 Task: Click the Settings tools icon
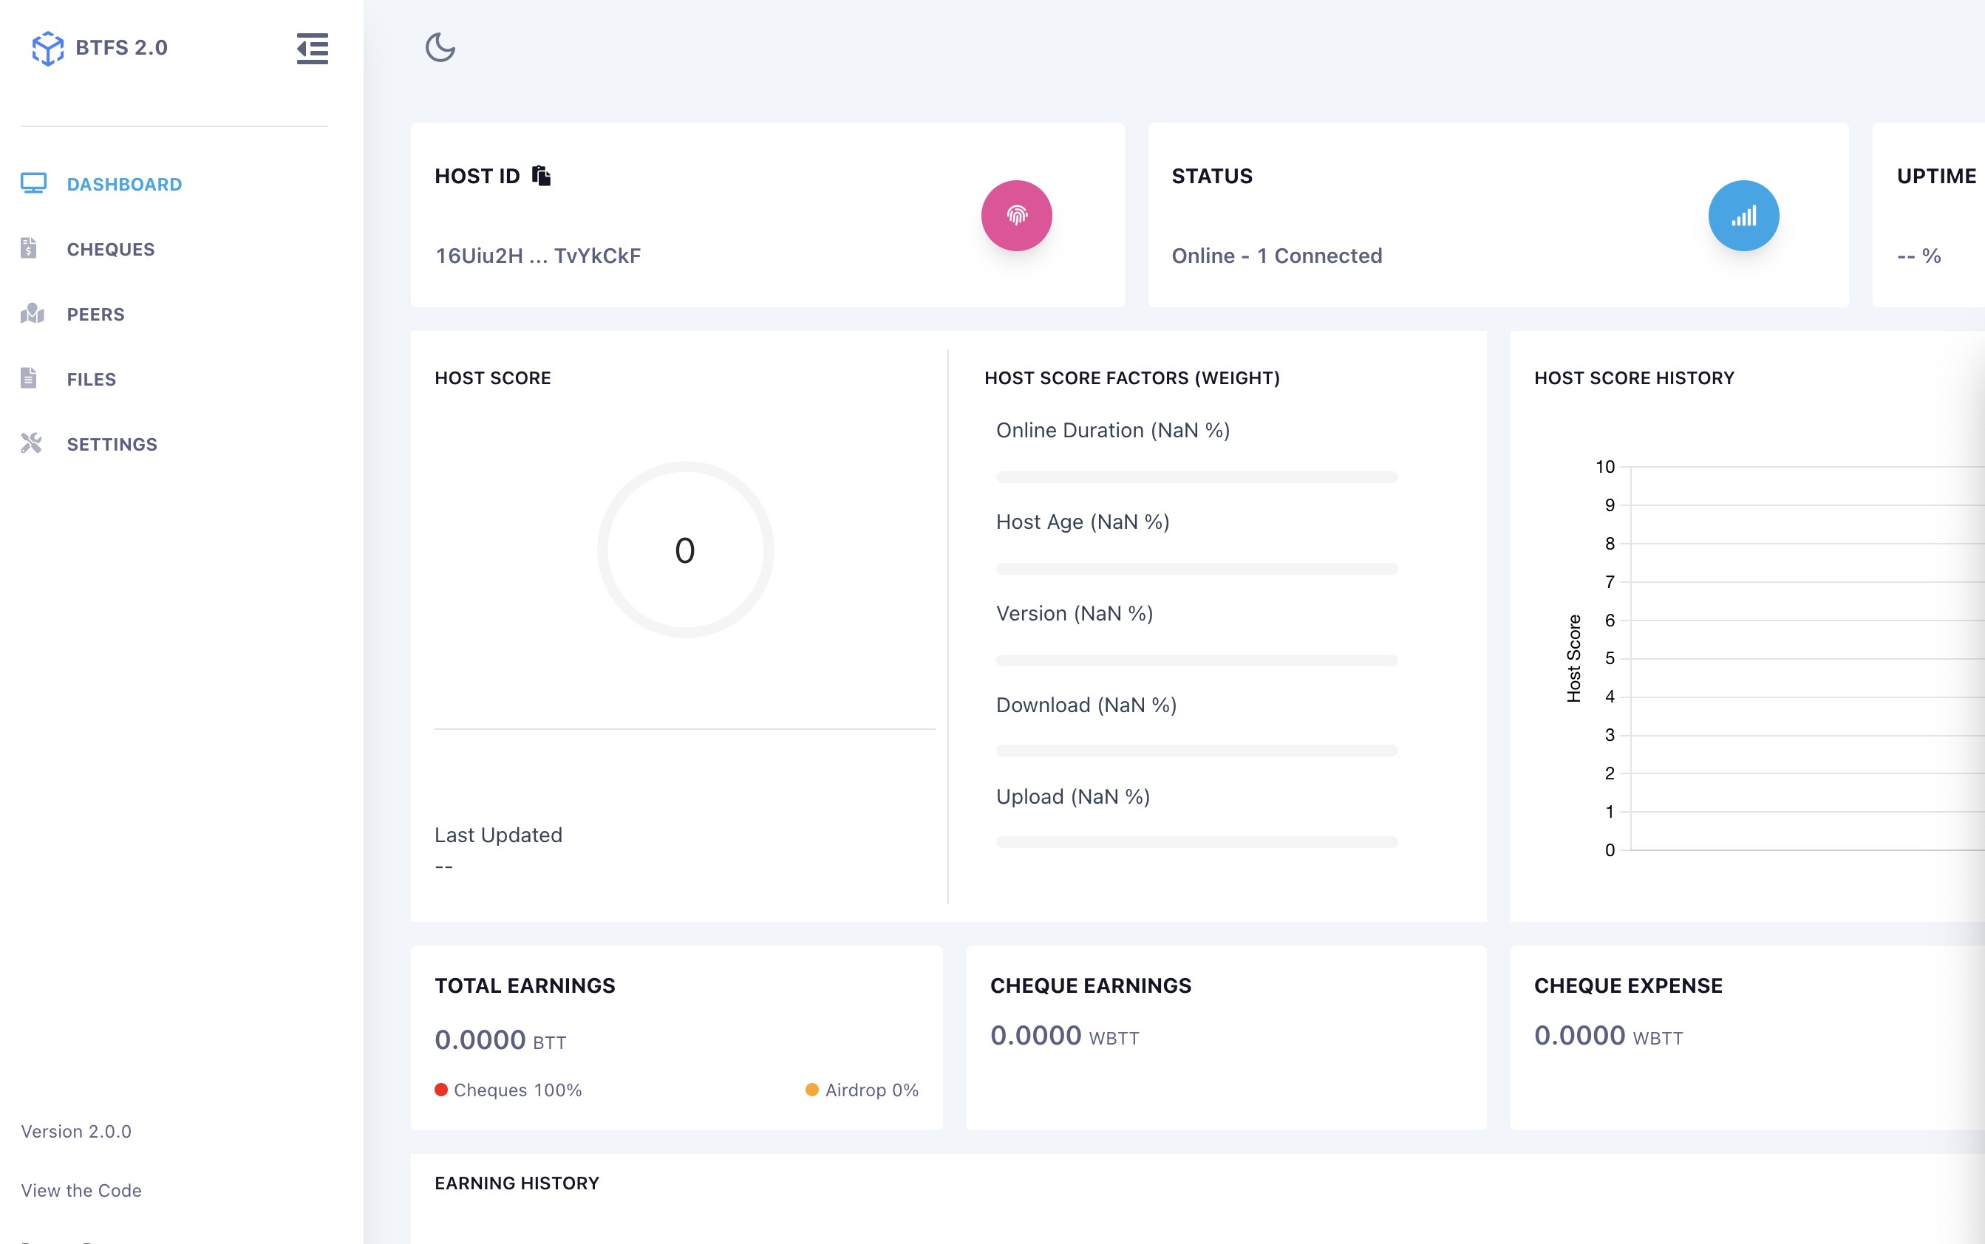pyautogui.click(x=31, y=443)
